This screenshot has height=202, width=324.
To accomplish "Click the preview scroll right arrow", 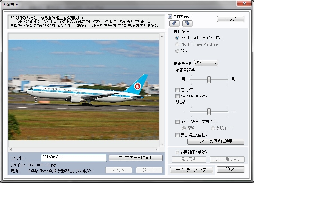I will click(x=157, y=149).
